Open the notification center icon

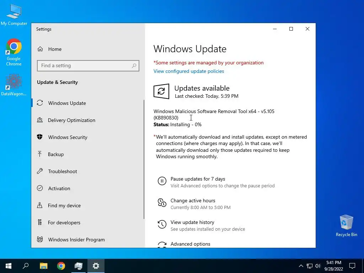(352, 266)
